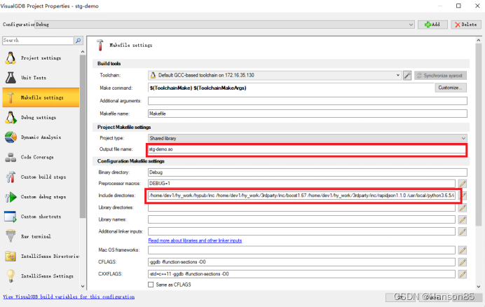Open Dynamic Analysis pie icon

pyautogui.click(x=11, y=137)
